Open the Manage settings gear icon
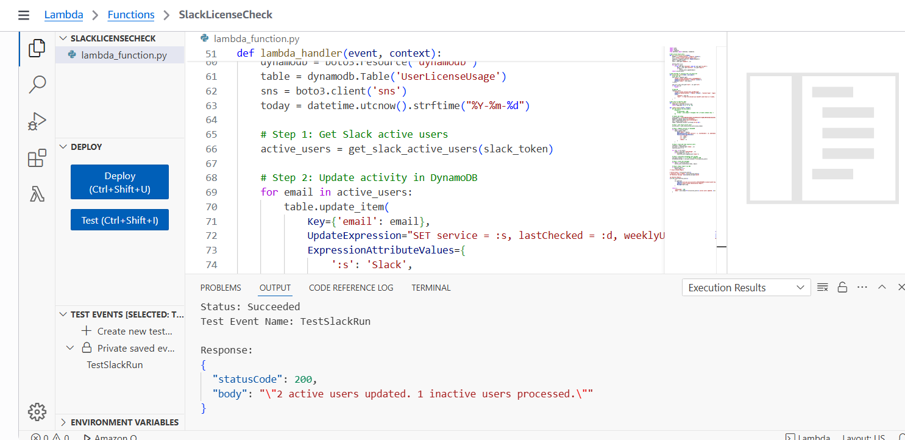Screen dimensions: 905x440 point(37,412)
